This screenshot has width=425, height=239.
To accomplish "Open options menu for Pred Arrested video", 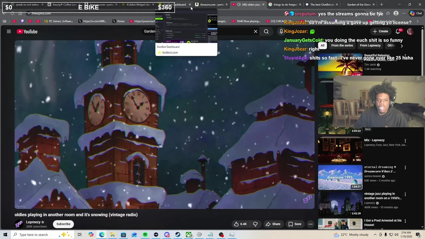I will 405,221.
